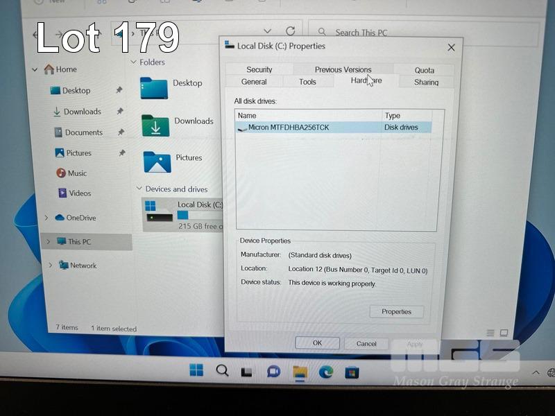Click the Refresh icon beside address bar
555x416 pixels.
point(291,31)
